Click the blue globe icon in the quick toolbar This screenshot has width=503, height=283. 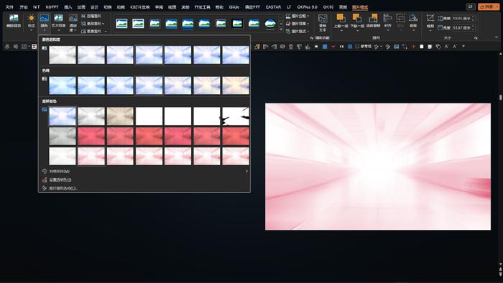coord(350,47)
